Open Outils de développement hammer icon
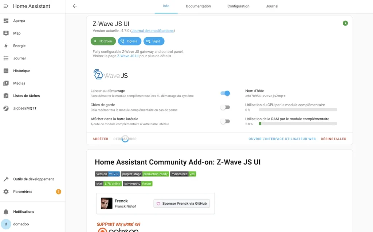 click(6, 179)
